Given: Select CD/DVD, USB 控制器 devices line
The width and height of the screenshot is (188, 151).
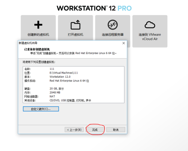Looking at the screenshot, I should pos(70,100).
